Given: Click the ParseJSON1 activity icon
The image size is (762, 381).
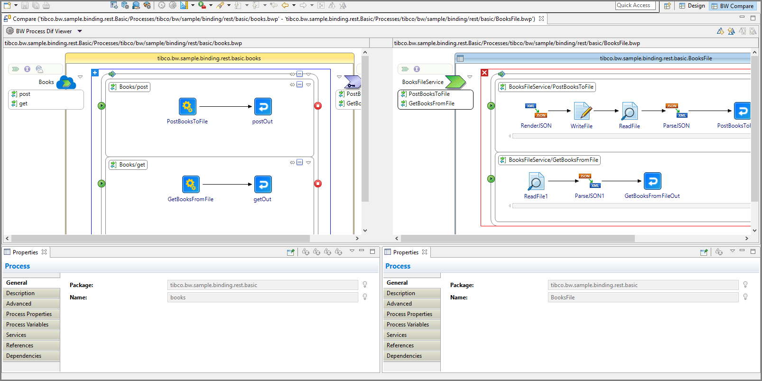Looking at the screenshot, I should click(589, 181).
